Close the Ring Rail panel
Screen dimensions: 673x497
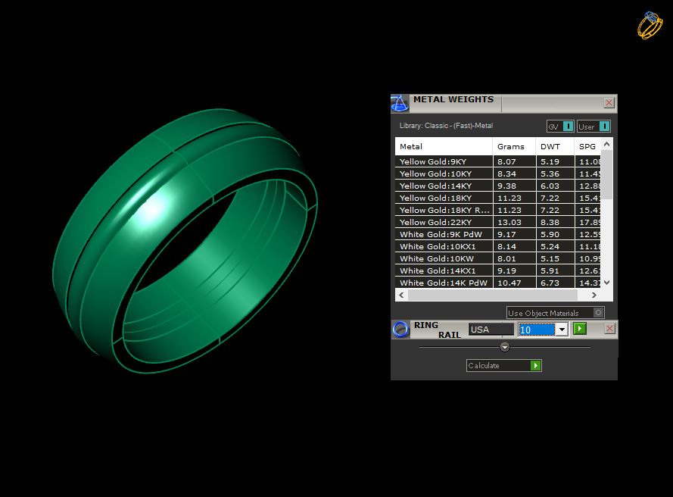[609, 329]
